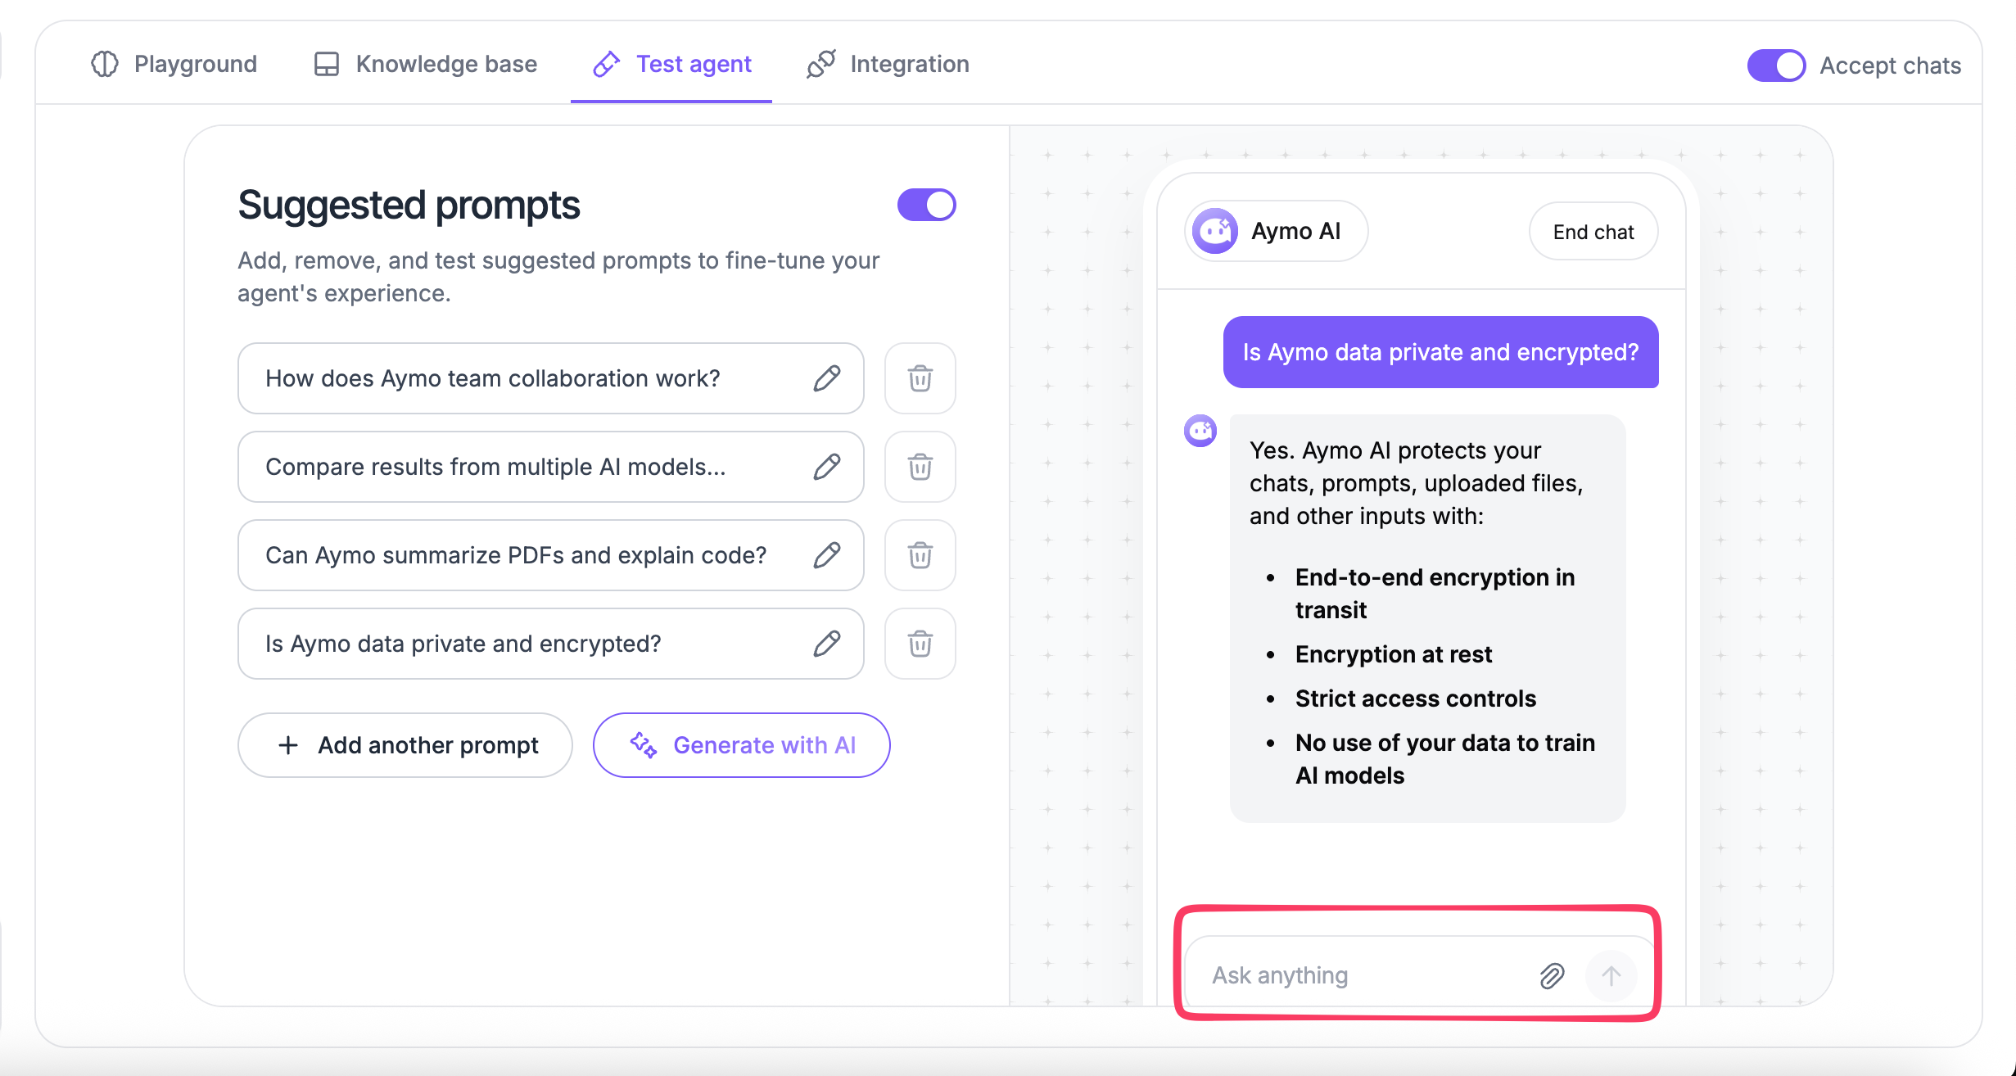Delete the team collaboration prompt
This screenshot has height=1076, width=2016.
(920, 378)
